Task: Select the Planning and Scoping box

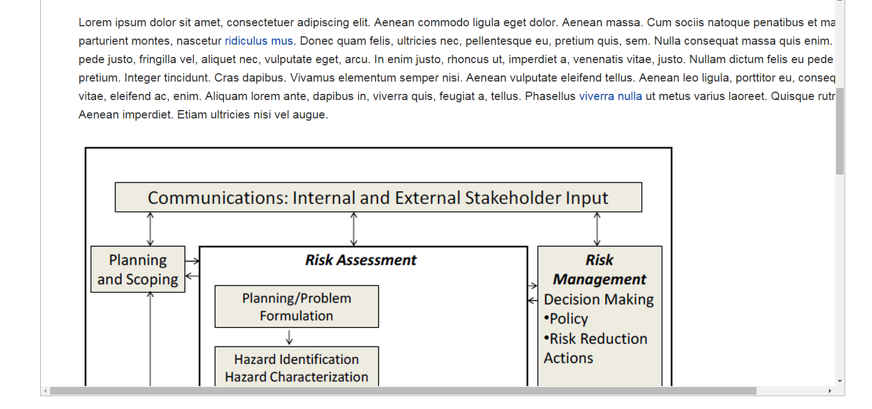Action: tap(138, 269)
